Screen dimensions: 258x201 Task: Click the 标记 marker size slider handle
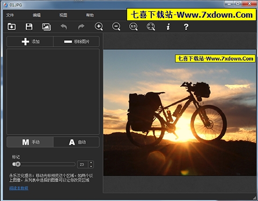[18, 164]
